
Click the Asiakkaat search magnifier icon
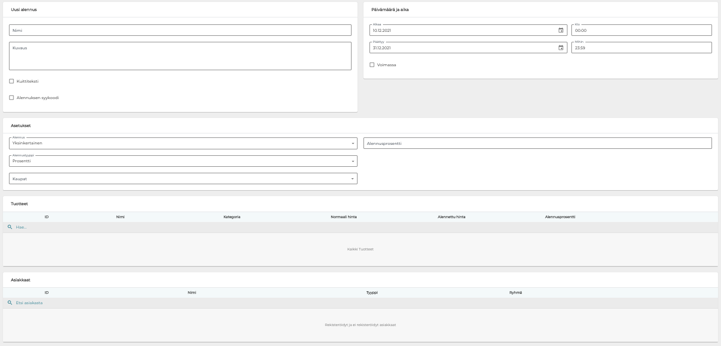click(x=9, y=303)
